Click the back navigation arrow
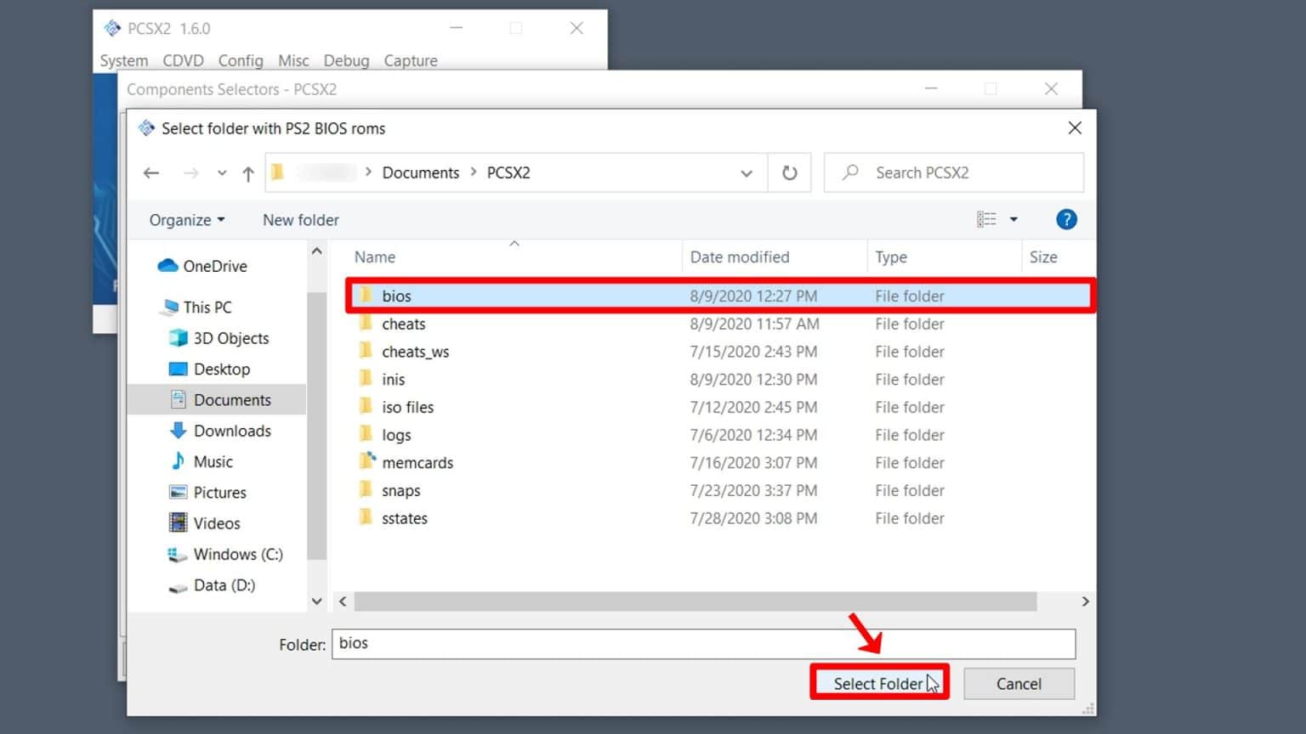This screenshot has height=734, width=1306. coord(150,172)
